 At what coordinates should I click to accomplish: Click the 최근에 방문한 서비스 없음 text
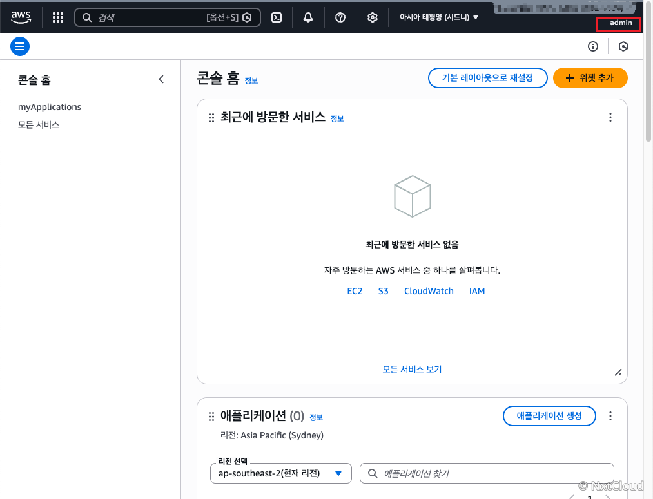(413, 245)
